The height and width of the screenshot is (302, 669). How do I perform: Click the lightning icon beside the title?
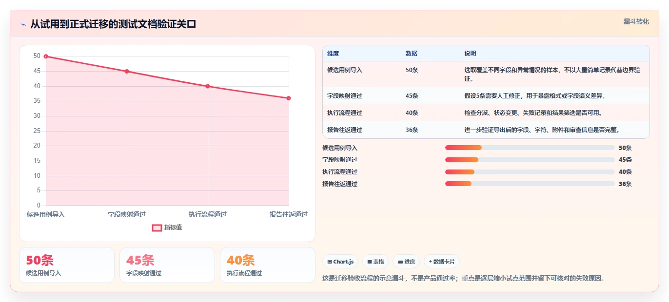23,24
